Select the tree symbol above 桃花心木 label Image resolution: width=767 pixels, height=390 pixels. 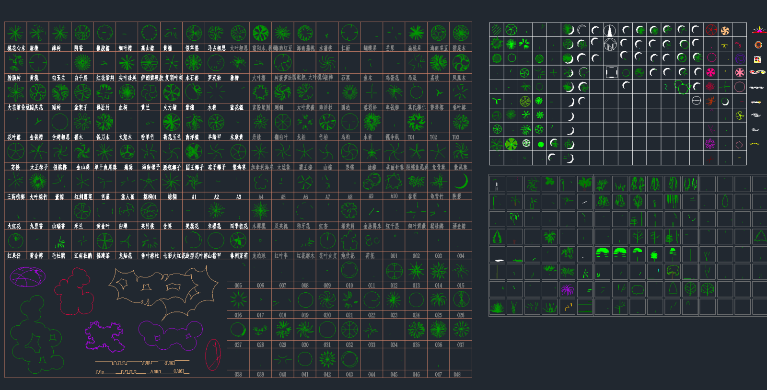[x=15, y=33]
